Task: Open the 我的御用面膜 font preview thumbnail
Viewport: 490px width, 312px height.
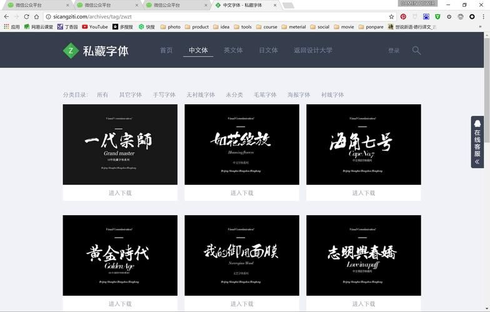Action: point(242,255)
